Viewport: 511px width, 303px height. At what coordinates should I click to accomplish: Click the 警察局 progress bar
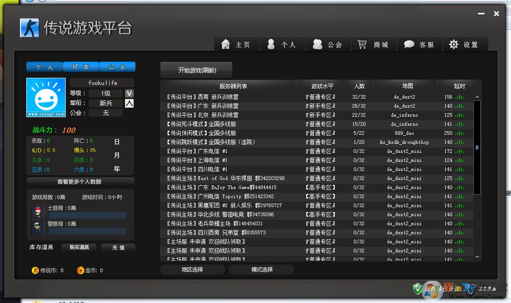[87, 232]
